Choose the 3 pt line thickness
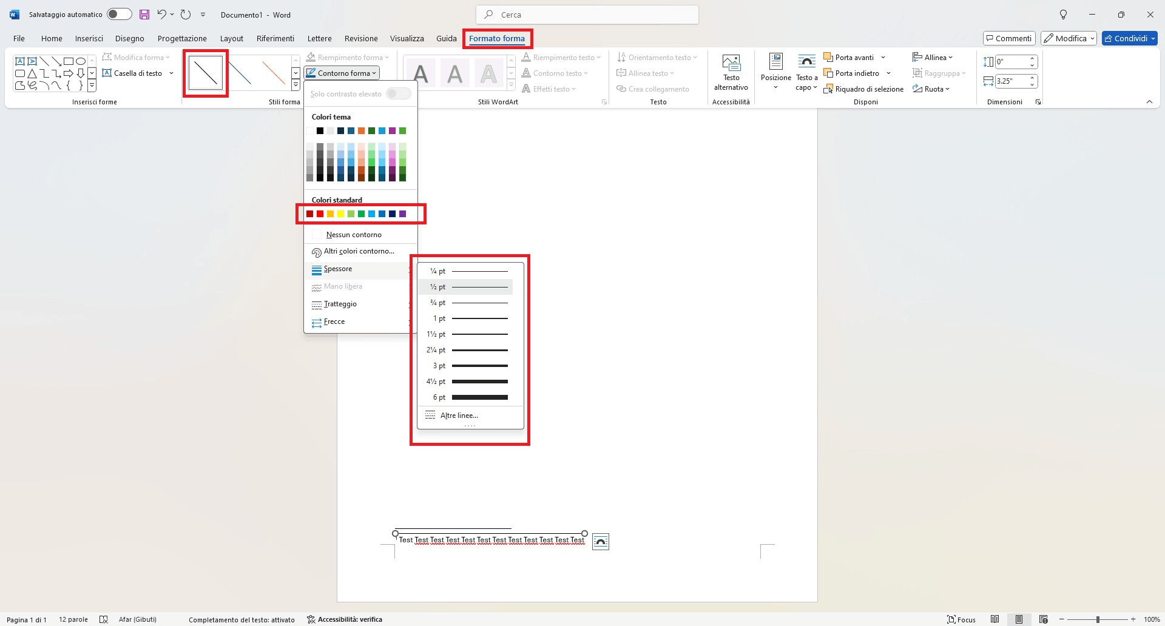 465,366
